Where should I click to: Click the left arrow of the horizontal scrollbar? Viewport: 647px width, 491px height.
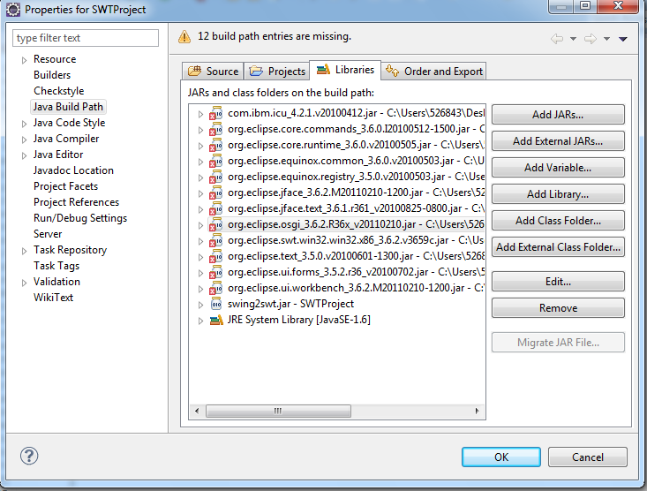[x=197, y=411]
